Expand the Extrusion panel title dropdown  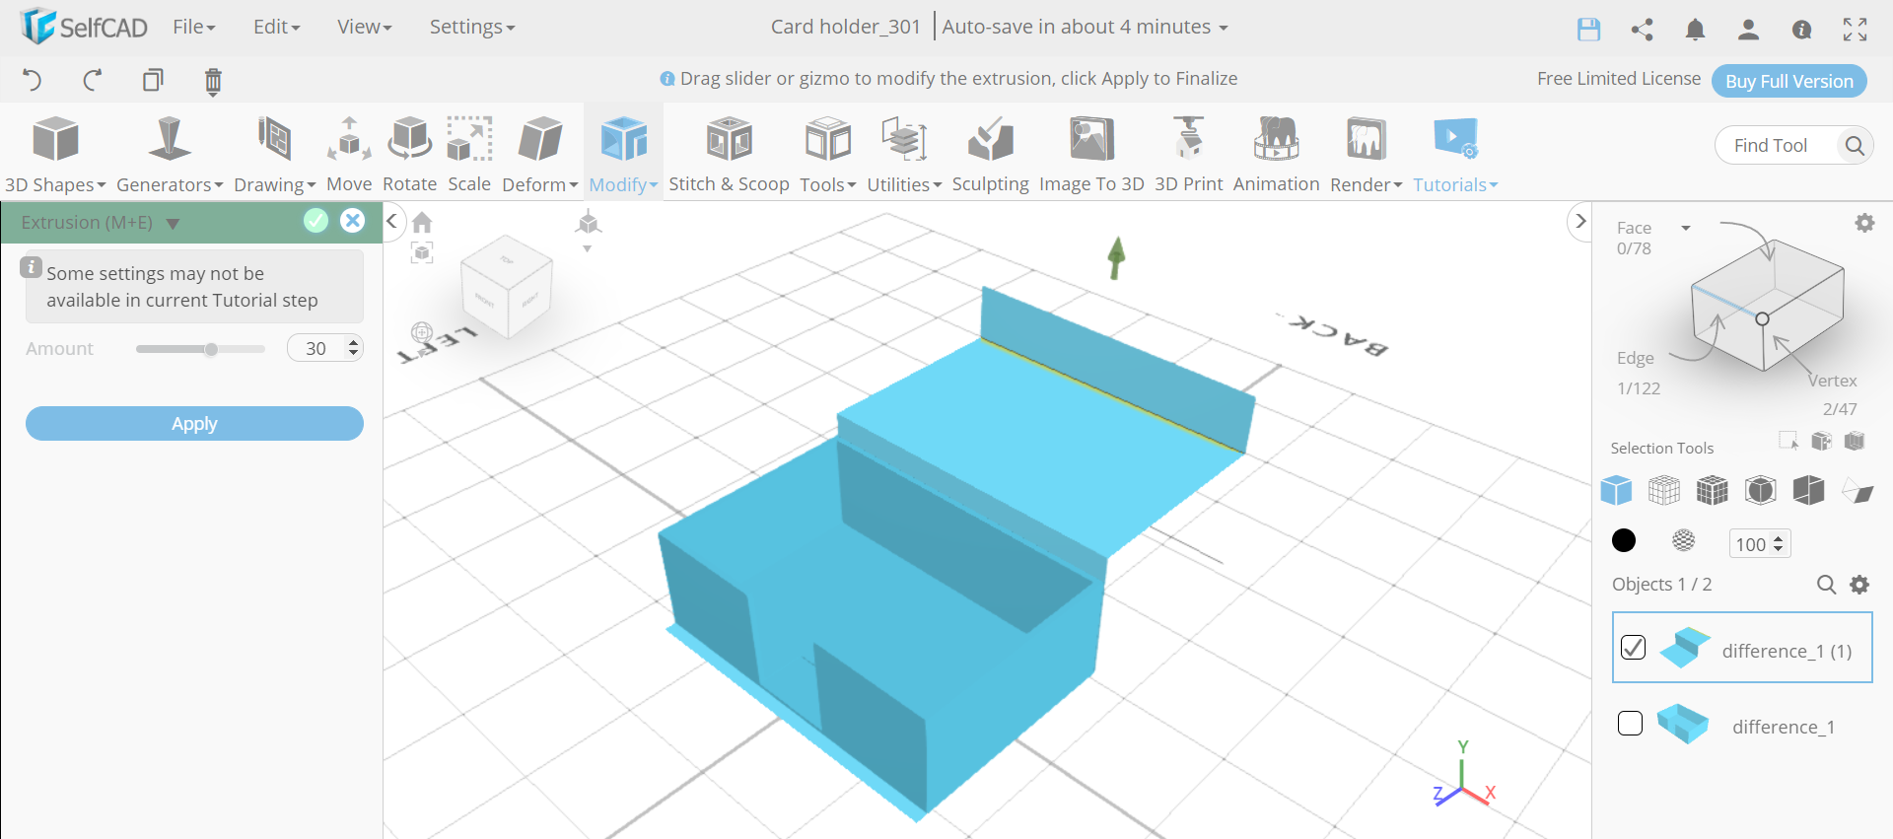174,224
